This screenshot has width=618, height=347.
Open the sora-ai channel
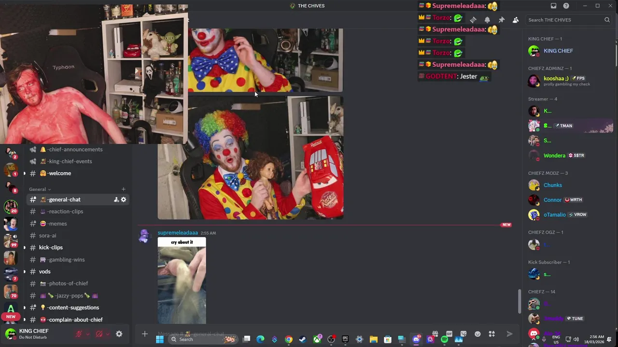click(x=77, y=236)
